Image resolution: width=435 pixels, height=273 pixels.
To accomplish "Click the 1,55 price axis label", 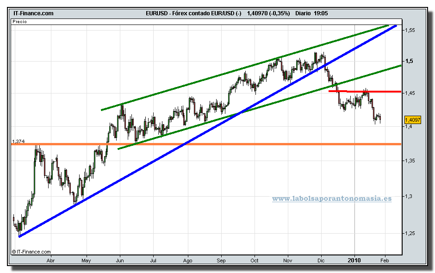I will click(x=410, y=30).
